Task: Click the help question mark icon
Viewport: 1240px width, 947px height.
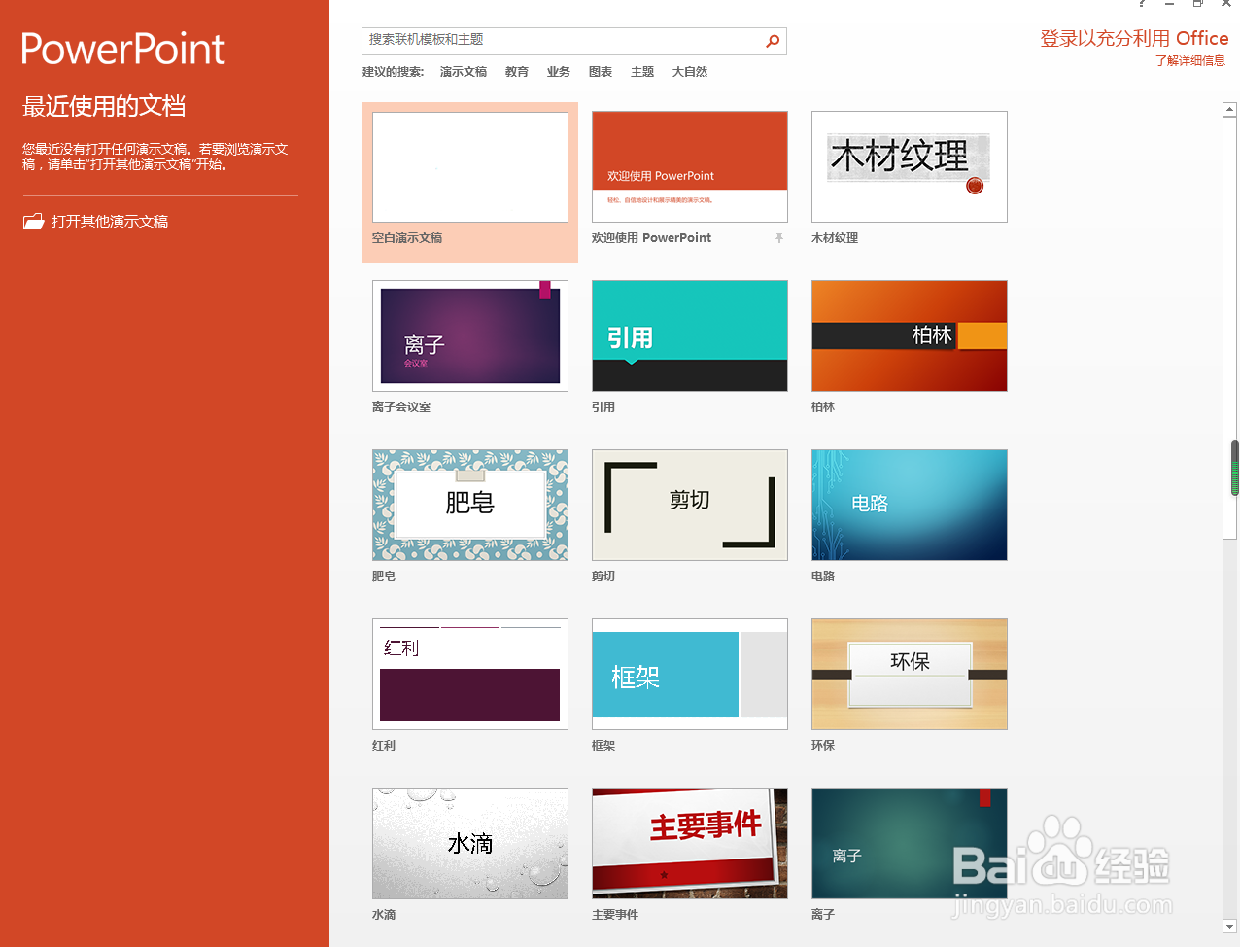Action: point(1142,4)
